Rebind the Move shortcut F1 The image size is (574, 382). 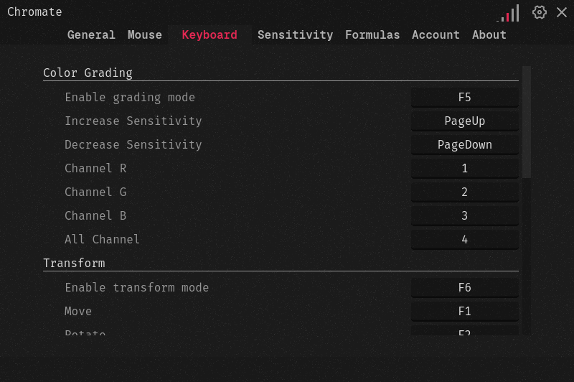(x=465, y=312)
